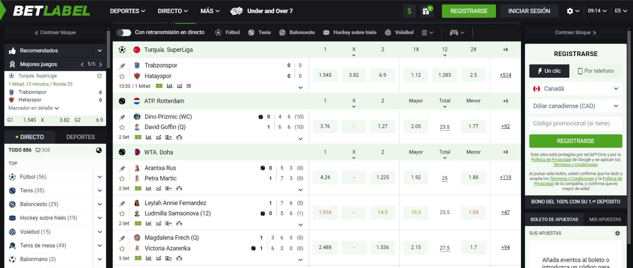The width and height of the screenshot is (633, 268).
Task: Select Voleibol sport filter in top bar
Action: (399, 32)
